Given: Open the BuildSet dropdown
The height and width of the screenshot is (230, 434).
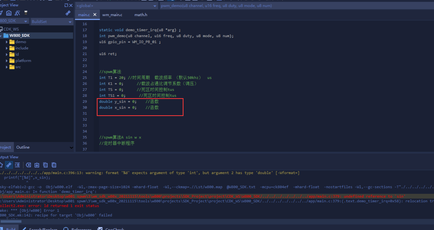Looking at the screenshot, I should coord(51,22).
